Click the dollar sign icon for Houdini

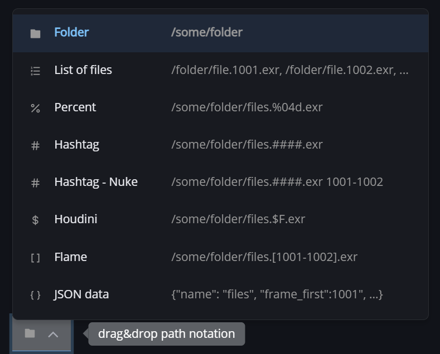[x=35, y=220]
